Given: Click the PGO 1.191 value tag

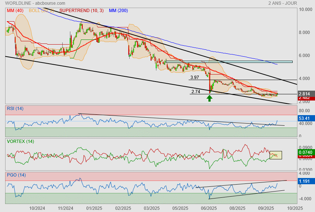Looking at the screenshot, I should pos(305,181).
